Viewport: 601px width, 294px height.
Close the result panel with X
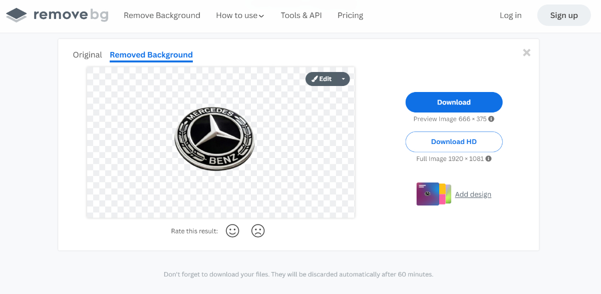(526, 52)
